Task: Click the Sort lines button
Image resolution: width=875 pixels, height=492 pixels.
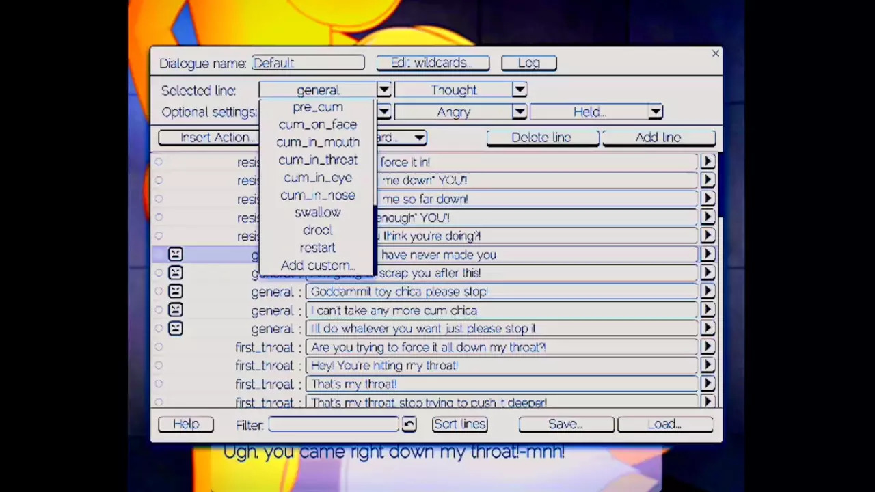Action: [x=459, y=424]
